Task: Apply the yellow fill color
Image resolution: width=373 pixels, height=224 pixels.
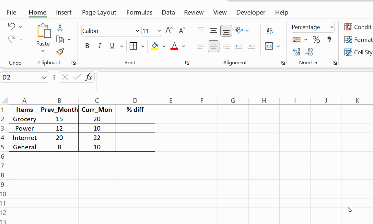Action: coord(155,46)
